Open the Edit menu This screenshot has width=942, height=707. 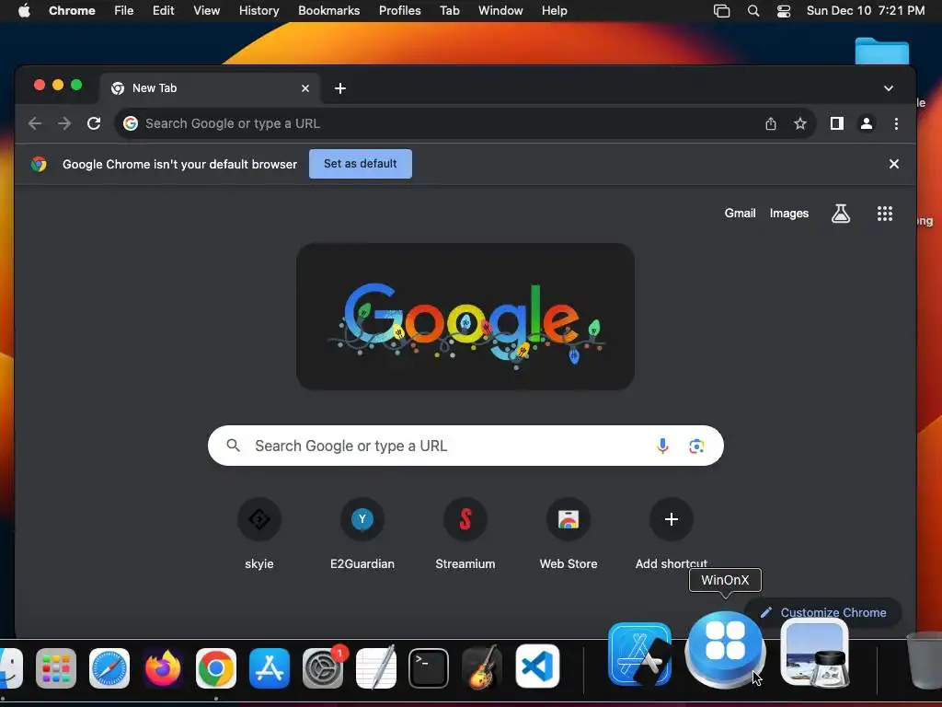[x=164, y=11]
